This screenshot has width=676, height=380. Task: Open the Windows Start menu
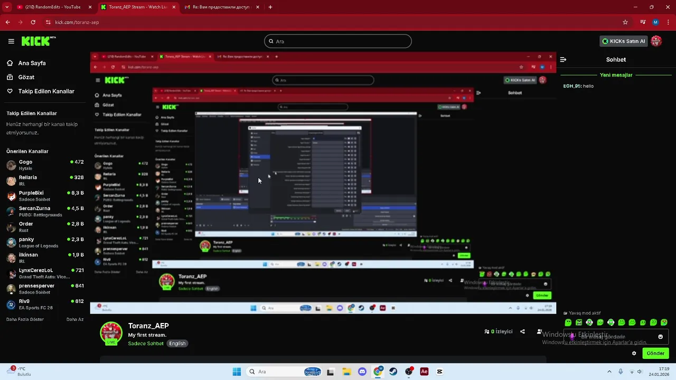237,372
